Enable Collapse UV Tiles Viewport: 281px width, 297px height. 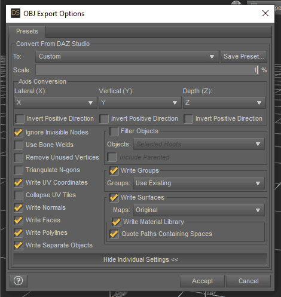pyautogui.click(x=19, y=195)
